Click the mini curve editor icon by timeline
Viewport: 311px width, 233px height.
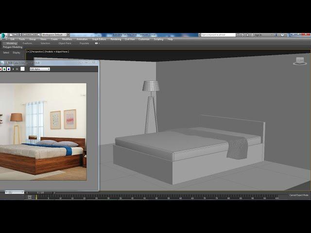click(30, 197)
